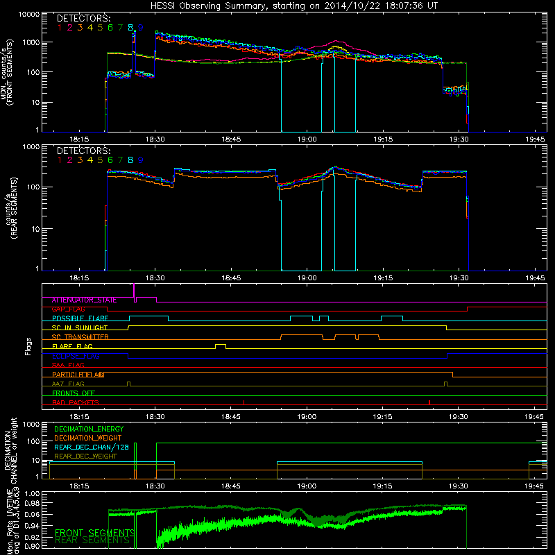555x555 pixels.
Task: Click the SAA_FLAG label
Action: coord(68,365)
